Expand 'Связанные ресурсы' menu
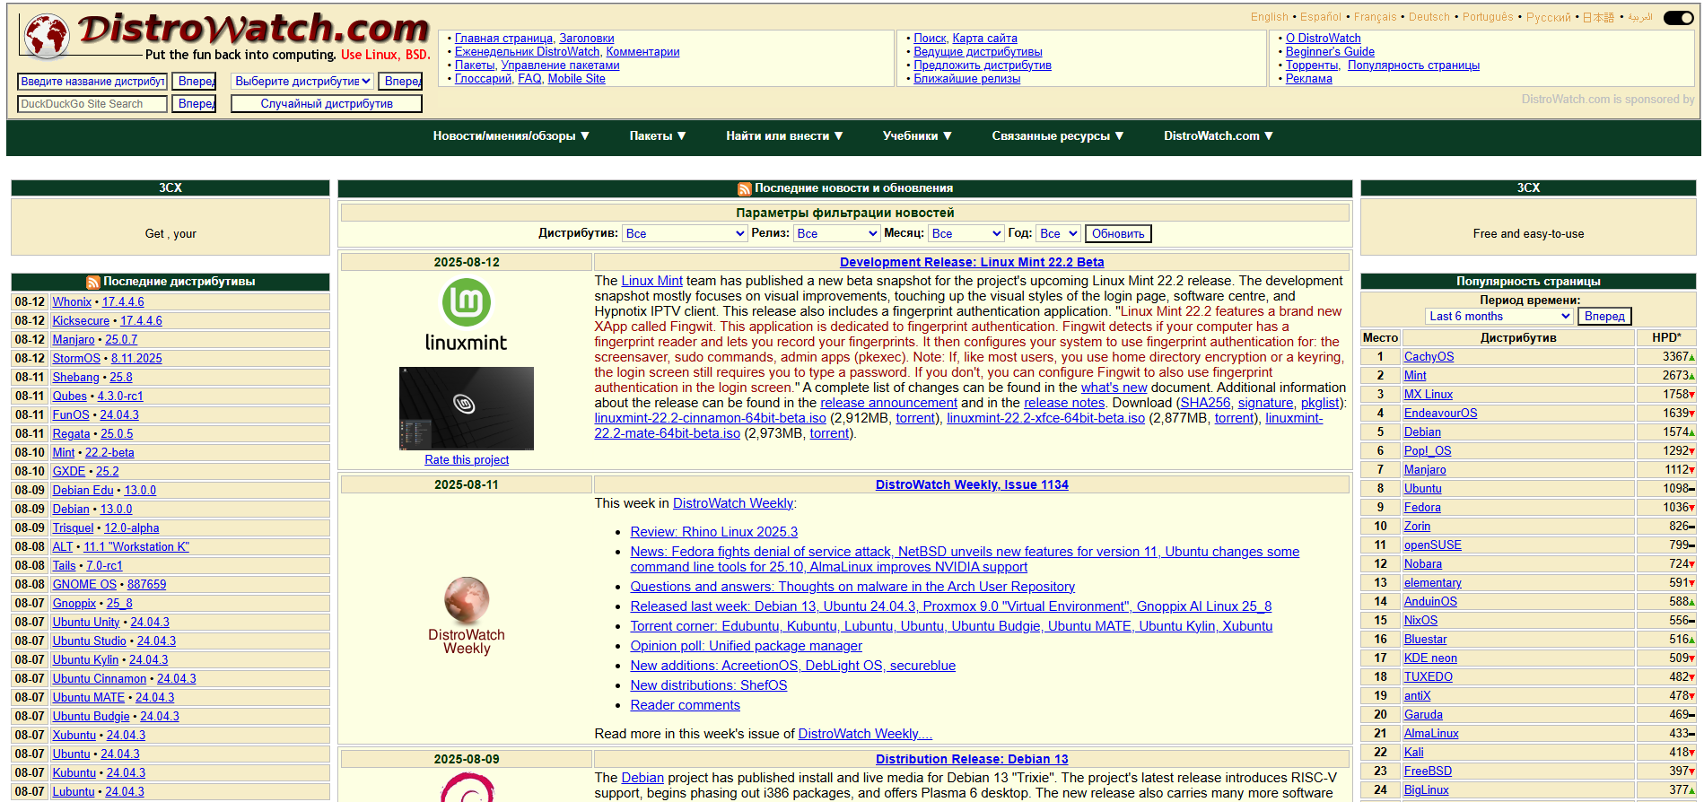The height and width of the screenshot is (802, 1704). point(1058,136)
